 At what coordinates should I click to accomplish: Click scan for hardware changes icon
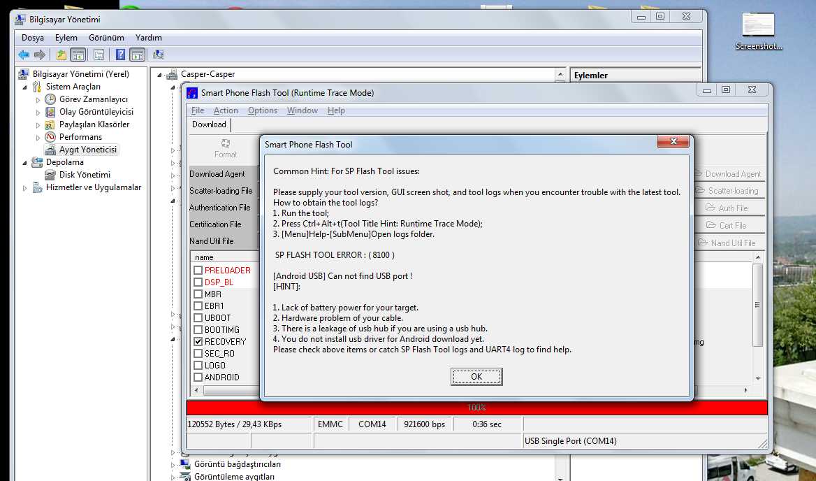[159, 54]
